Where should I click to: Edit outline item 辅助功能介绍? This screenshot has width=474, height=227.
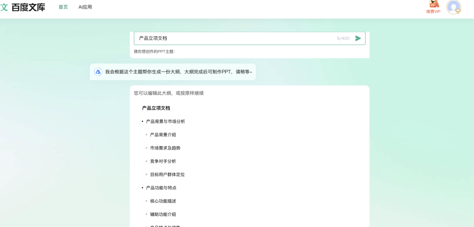click(x=163, y=214)
